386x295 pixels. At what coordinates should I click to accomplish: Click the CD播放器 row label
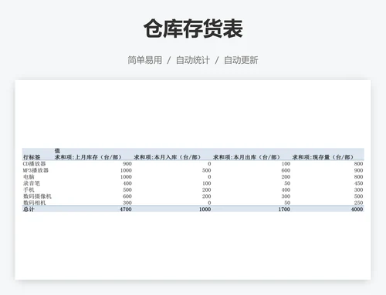coord(34,164)
